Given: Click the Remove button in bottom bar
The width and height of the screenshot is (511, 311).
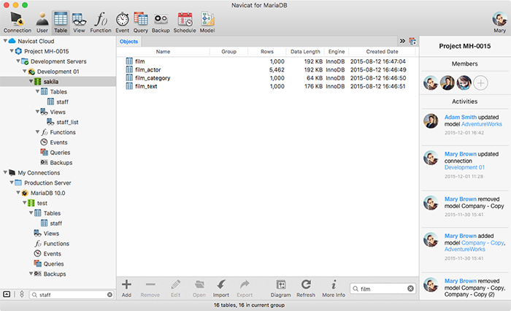Looking at the screenshot, I should [150, 288].
